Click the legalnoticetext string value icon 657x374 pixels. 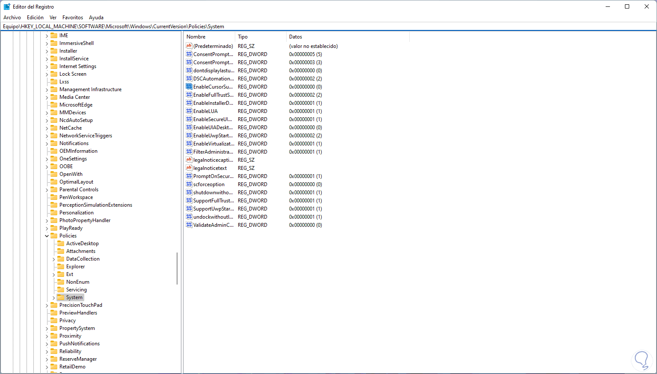pos(189,168)
